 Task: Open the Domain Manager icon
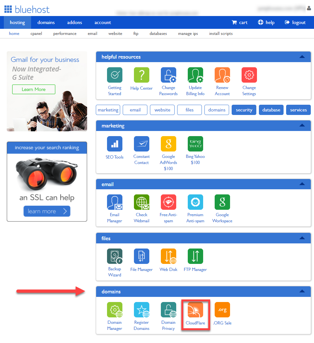(x=115, y=310)
